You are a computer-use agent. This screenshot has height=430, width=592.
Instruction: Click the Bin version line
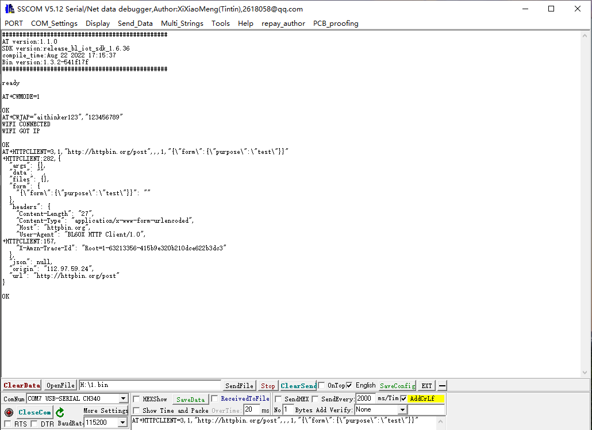[45, 62]
